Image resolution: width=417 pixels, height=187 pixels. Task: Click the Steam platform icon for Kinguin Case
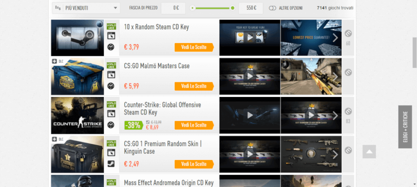point(111,163)
